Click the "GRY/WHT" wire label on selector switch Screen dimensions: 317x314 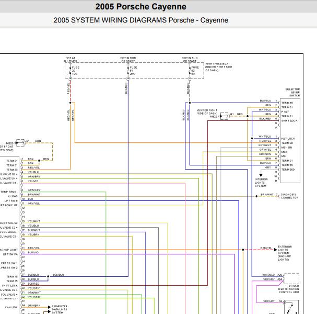click(265, 145)
